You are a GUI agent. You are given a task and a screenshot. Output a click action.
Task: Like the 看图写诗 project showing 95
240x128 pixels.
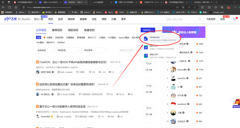coord(149,86)
